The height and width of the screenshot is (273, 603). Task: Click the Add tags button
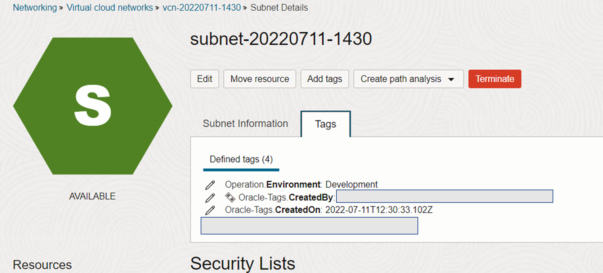pyautogui.click(x=325, y=79)
